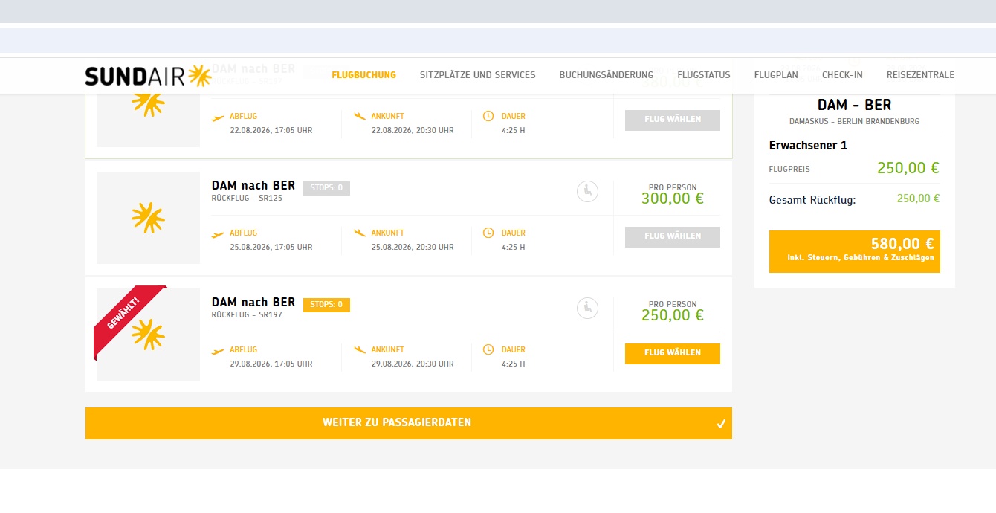Go to Buchungsänderung
This screenshot has width=996, height=513.
coord(606,75)
